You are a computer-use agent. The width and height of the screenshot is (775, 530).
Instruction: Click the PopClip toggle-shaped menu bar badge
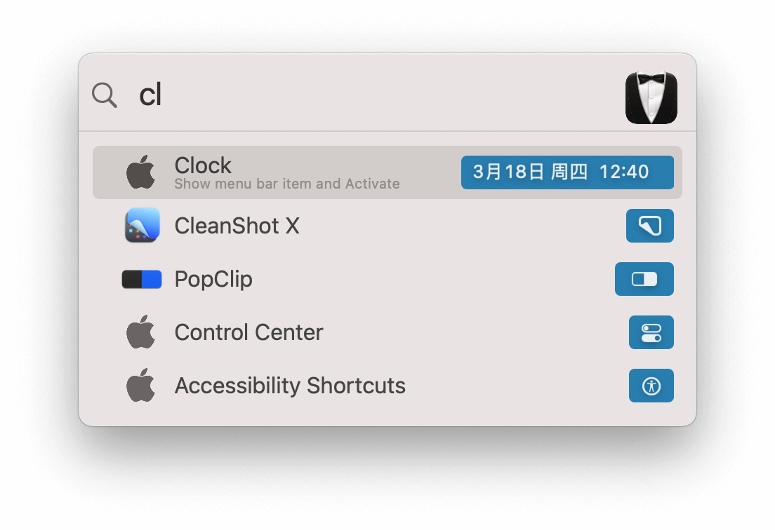pos(644,279)
